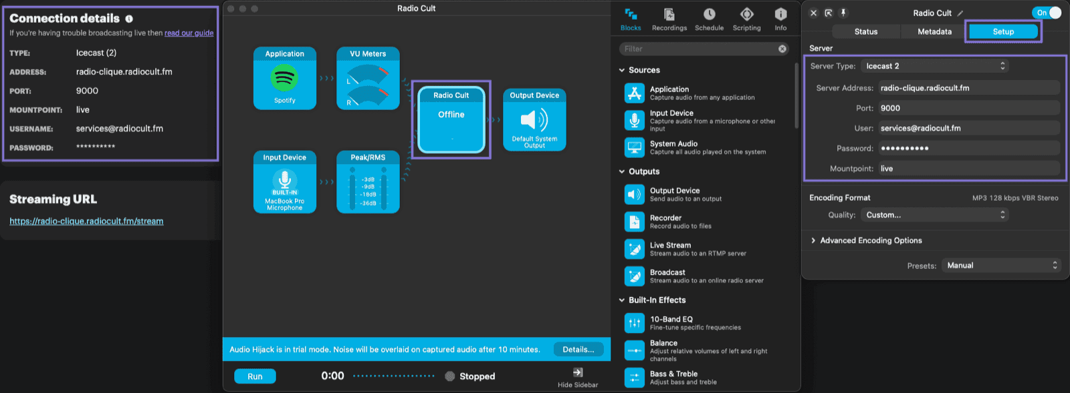Open the Streaming URL link
Image resolution: width=1070 pixels, height=393 pixels.
[x=86, y=221]
